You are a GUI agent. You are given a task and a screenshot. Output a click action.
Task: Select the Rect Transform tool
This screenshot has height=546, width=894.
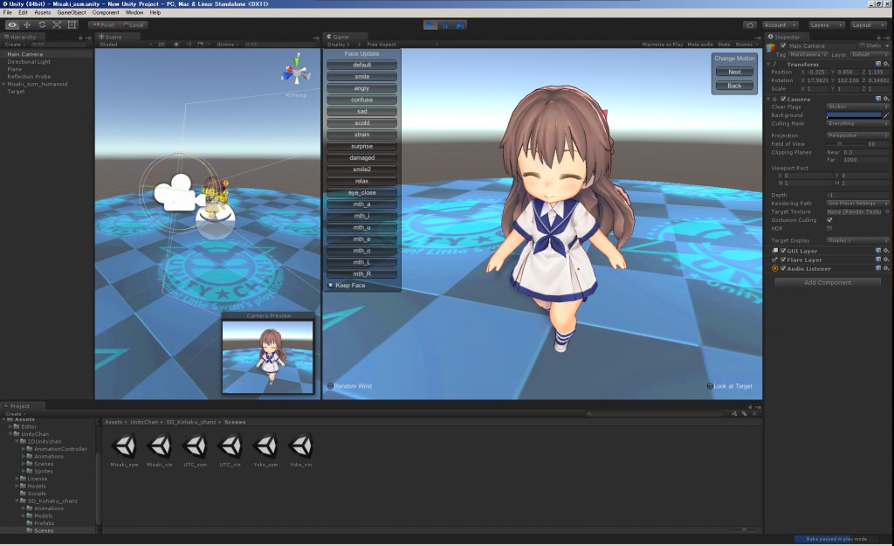[72, 25]
